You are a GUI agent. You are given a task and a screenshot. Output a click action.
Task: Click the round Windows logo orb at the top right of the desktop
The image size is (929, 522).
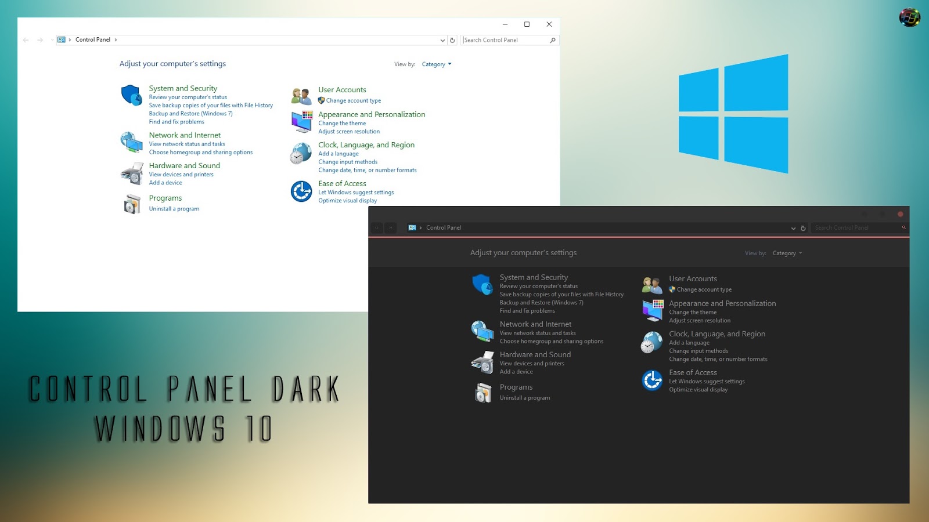[909, 17]
